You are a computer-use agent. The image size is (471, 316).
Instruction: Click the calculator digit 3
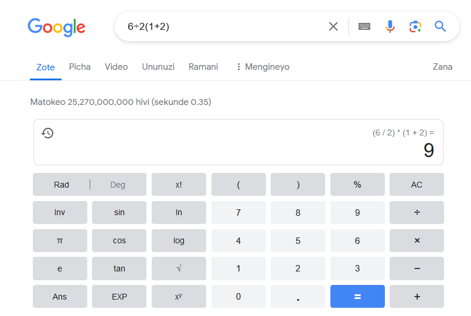click(x=357, y=269)
